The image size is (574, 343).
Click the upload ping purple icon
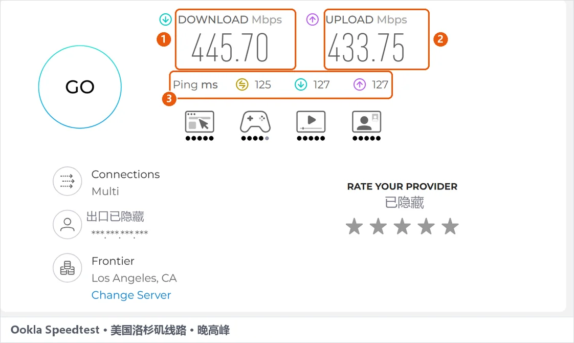(x=360, y=84)
